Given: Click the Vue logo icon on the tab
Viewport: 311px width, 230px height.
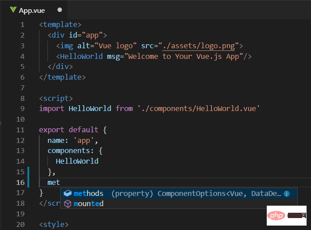Looking at the screenshot, I should pyautogui.click(x=13, y=10).
